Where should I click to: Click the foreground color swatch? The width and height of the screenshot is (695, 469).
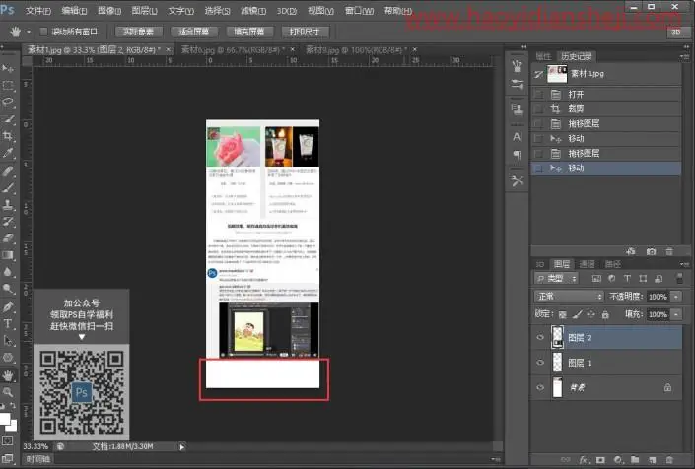click(x=4, y=419)
